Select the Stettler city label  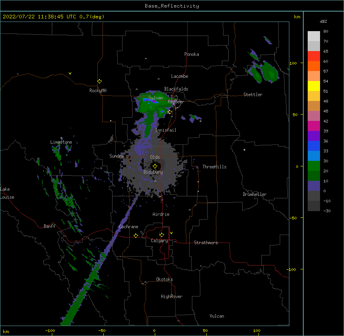pos(253,95)
